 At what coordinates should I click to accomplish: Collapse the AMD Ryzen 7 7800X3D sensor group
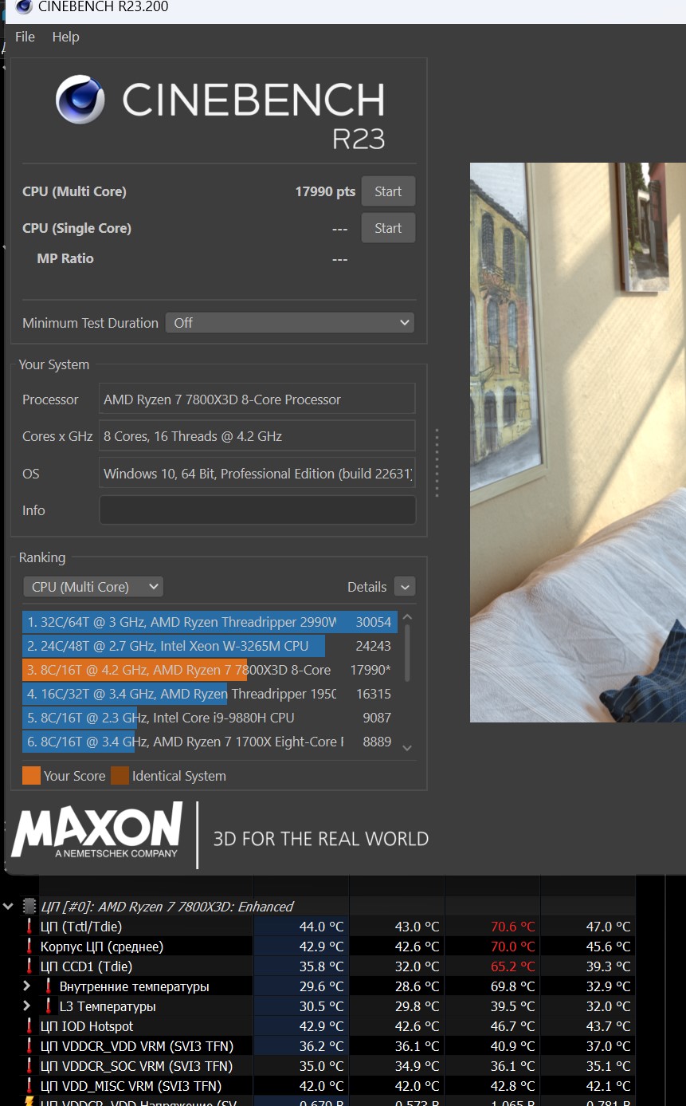9,907
